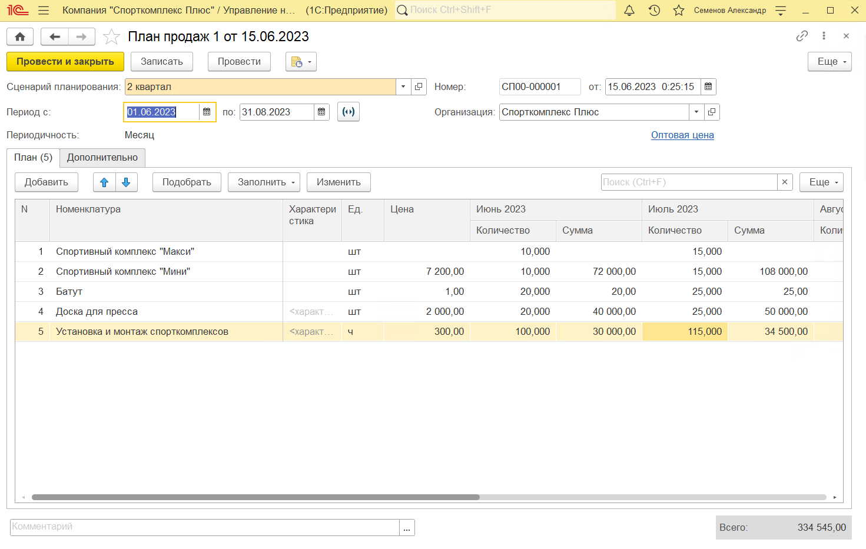866x549 pixels.
Task: Open favorites star in title bar
Action: pos(679,11)
